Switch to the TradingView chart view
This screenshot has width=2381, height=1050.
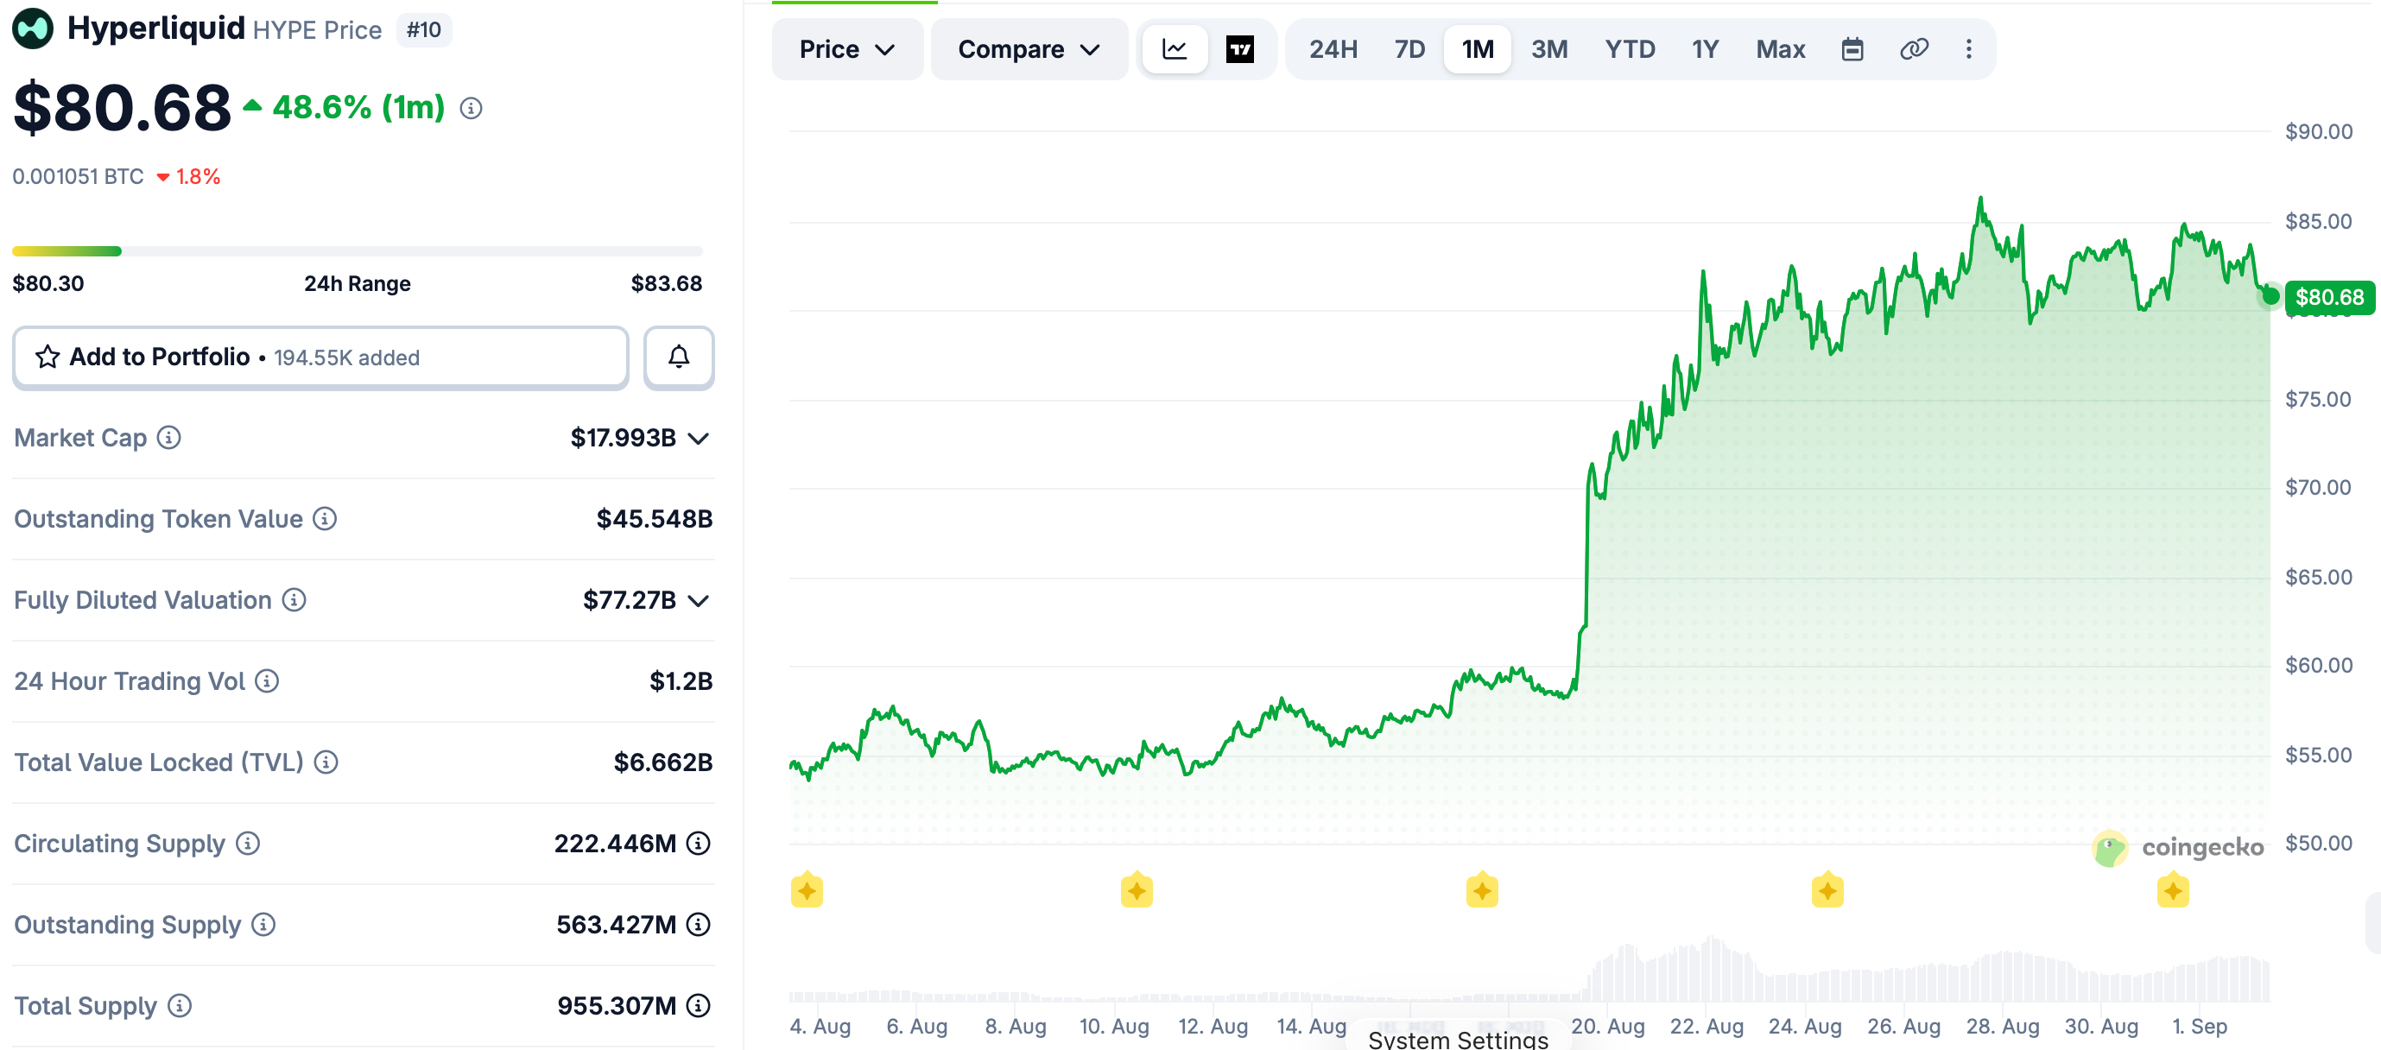[x=1240, y=49]
